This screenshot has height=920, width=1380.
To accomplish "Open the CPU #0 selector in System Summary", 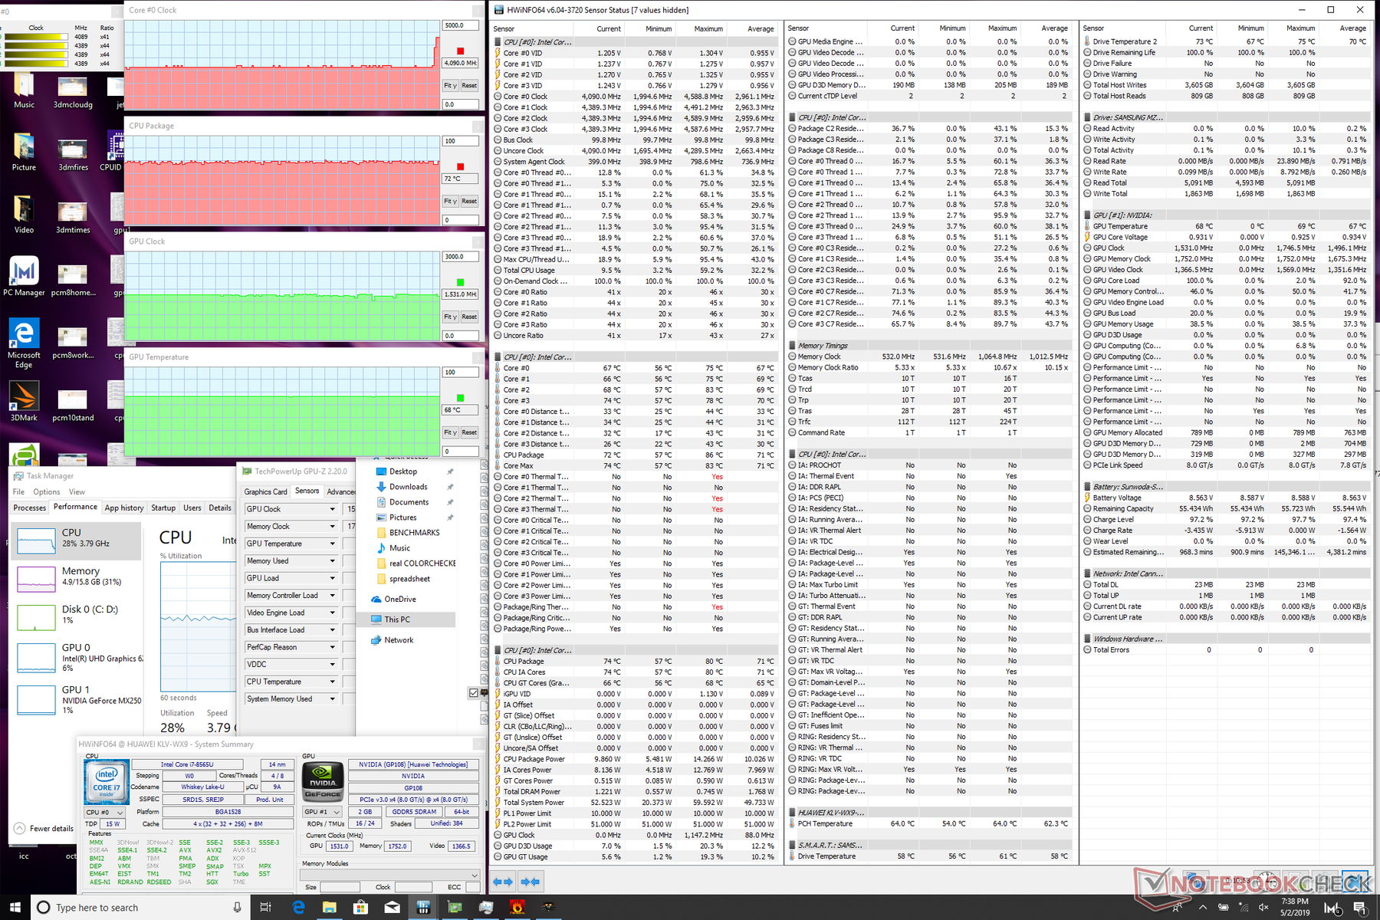I will (104, 812).
